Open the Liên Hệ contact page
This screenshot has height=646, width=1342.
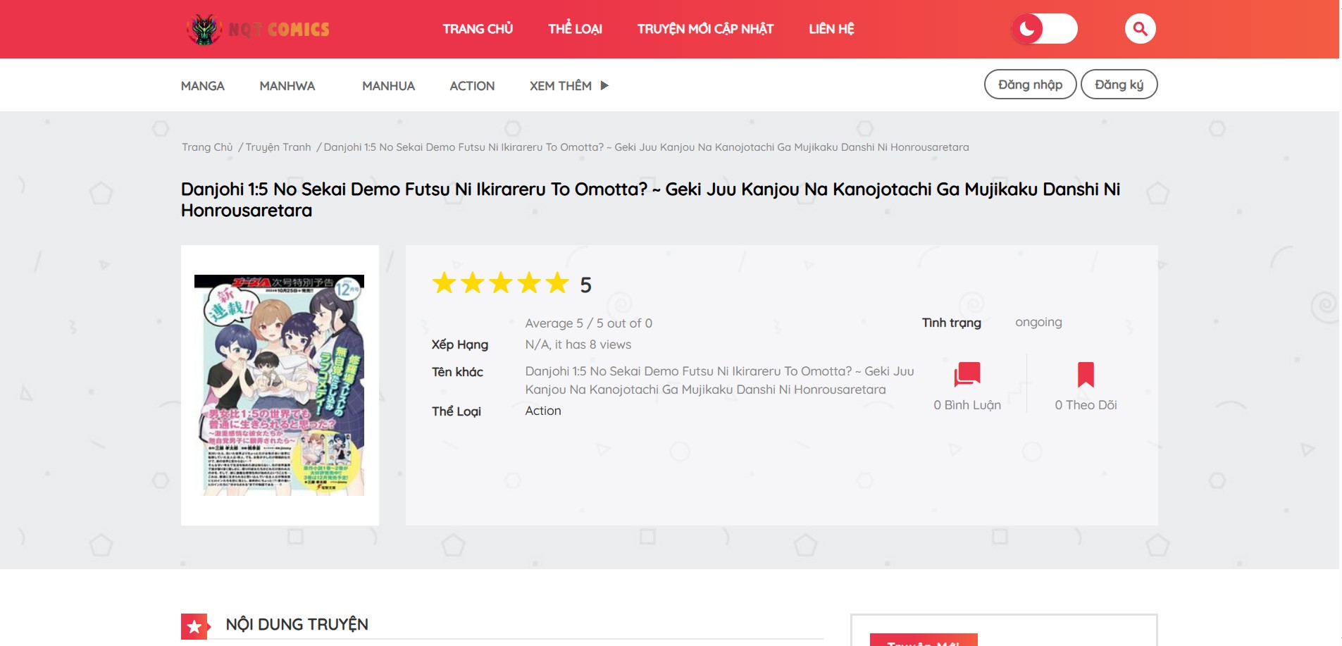tap(831, 29)
